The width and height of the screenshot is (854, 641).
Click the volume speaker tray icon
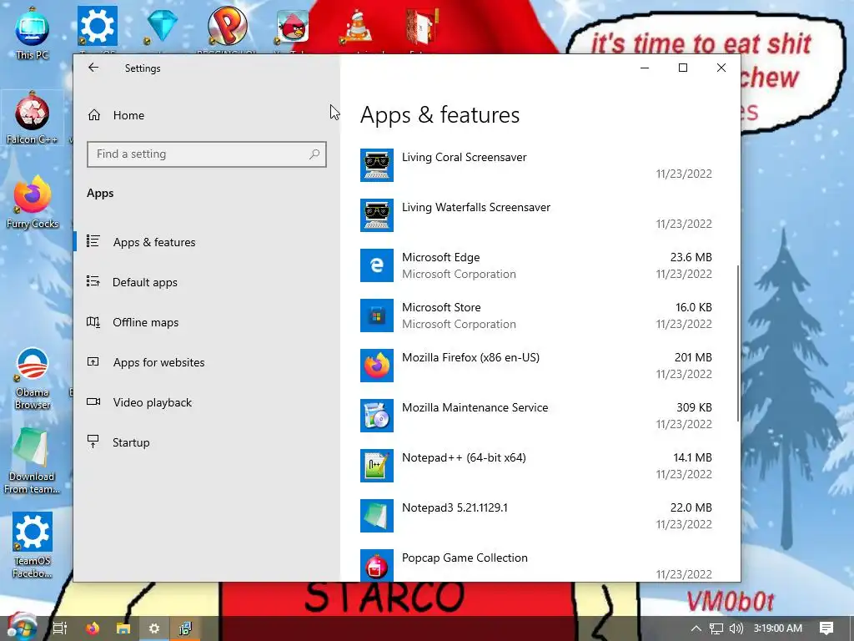point(736,628)
